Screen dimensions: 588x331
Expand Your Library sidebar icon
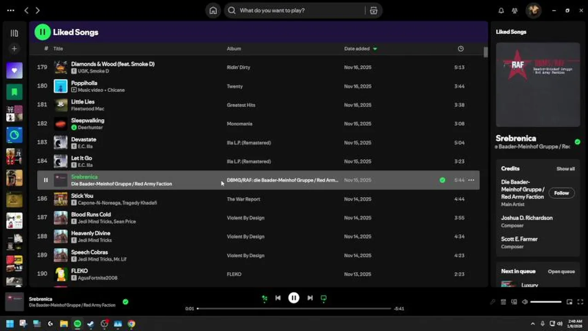tap(14, 33)
